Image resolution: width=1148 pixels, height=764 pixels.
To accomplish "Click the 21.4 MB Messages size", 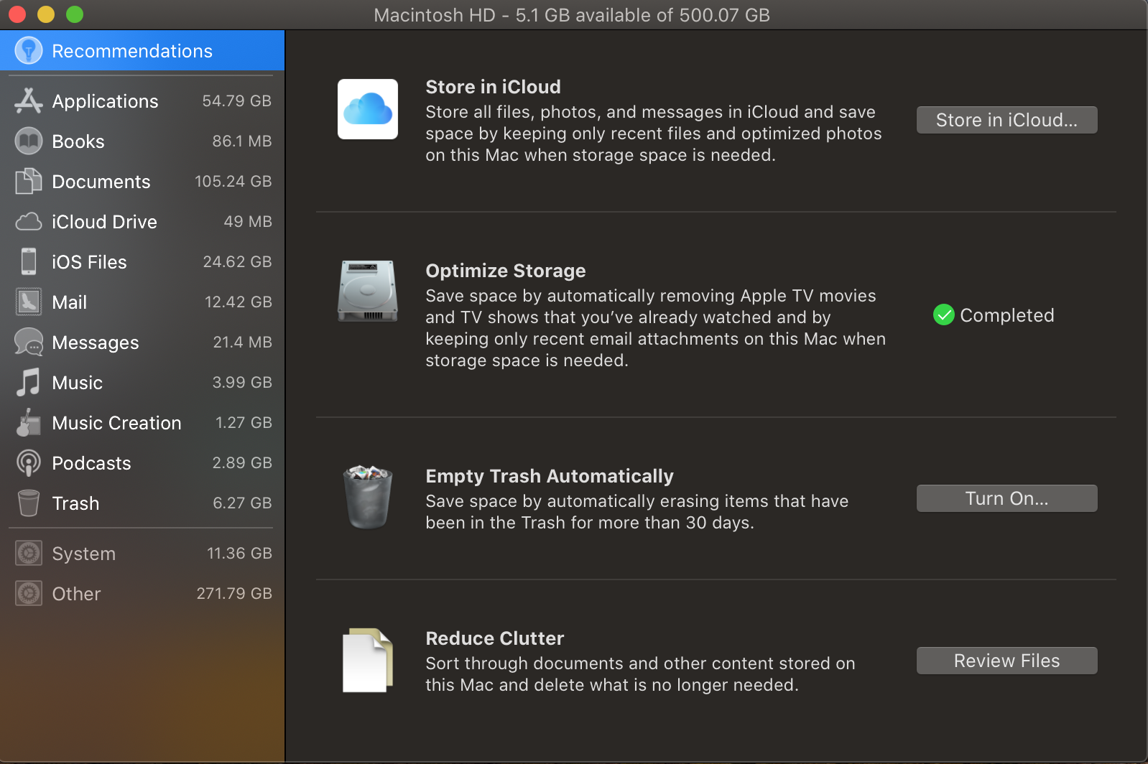I will point(242,343).
